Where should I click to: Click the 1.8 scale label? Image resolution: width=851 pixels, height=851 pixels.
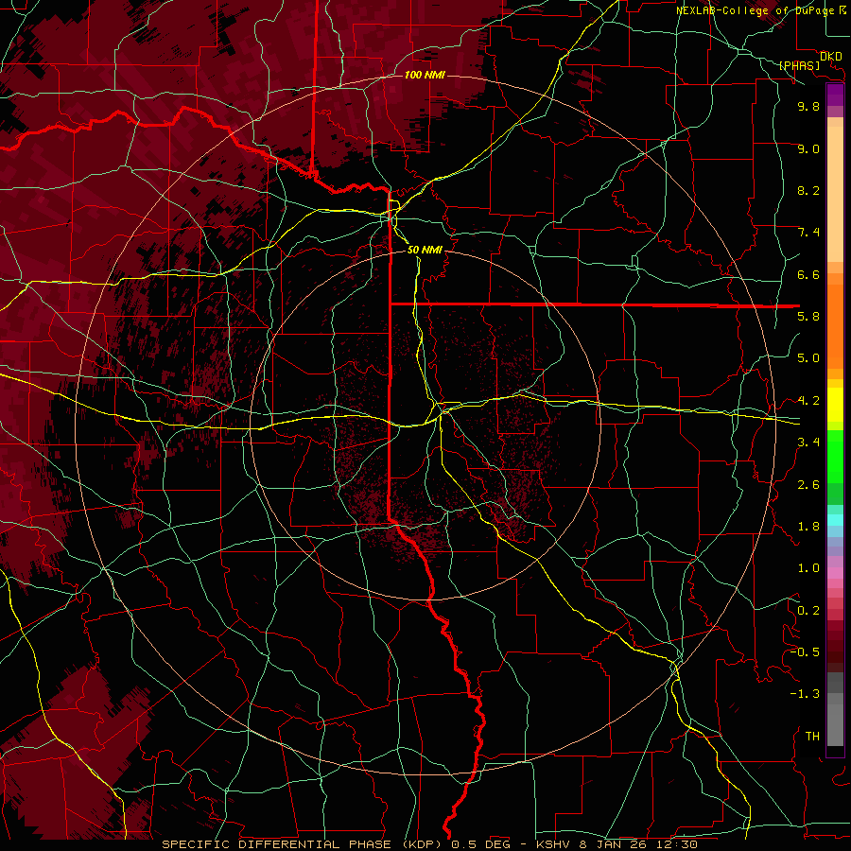pos(808,527)
